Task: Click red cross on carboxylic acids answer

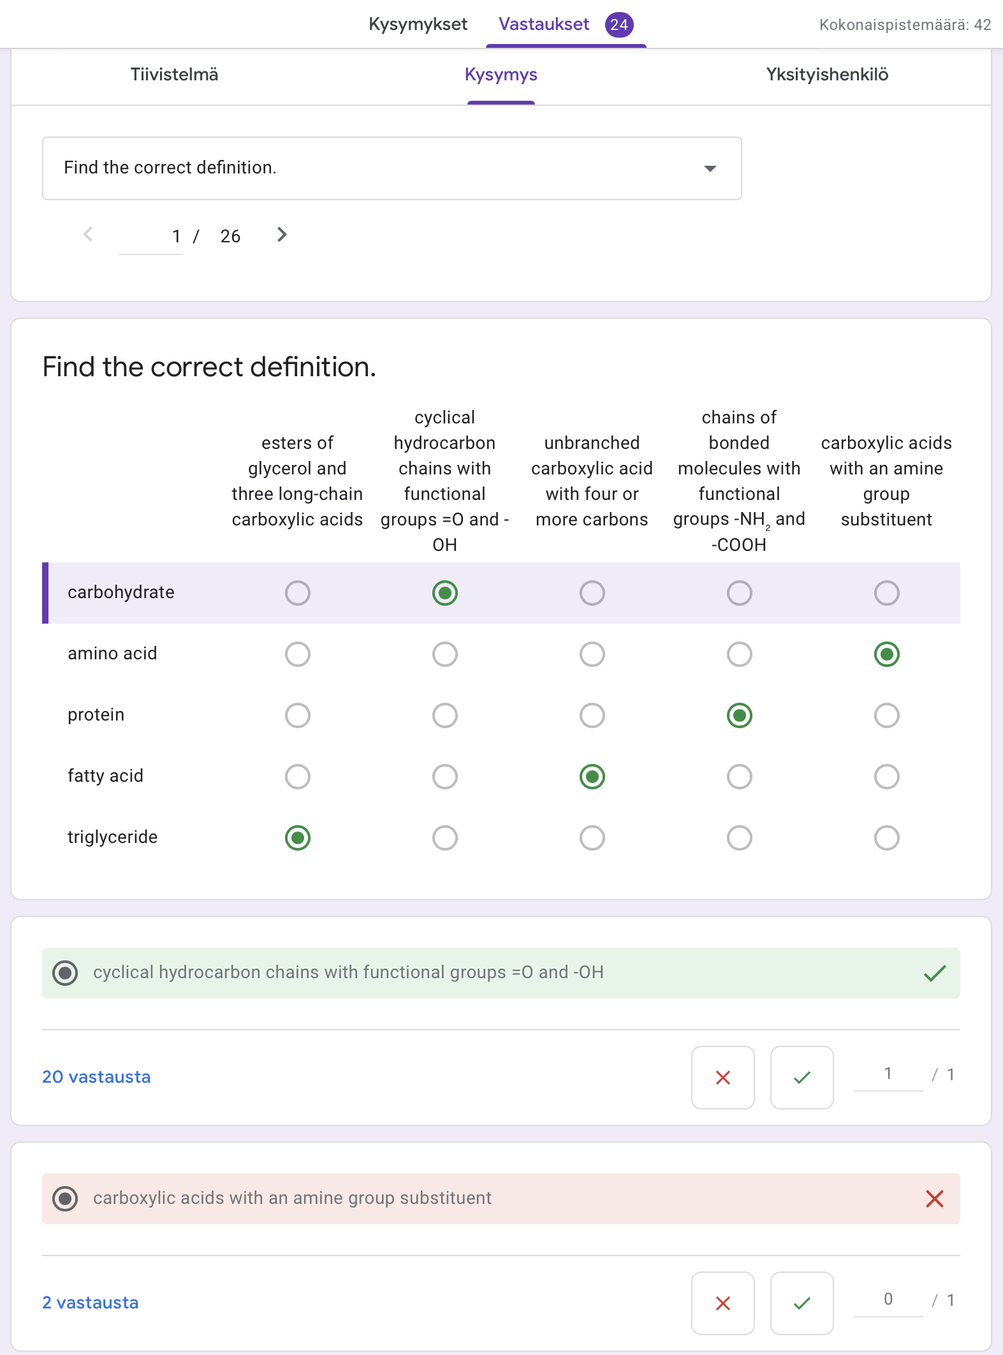Action: [934, 1199]
